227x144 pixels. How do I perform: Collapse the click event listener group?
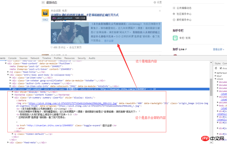215,79
